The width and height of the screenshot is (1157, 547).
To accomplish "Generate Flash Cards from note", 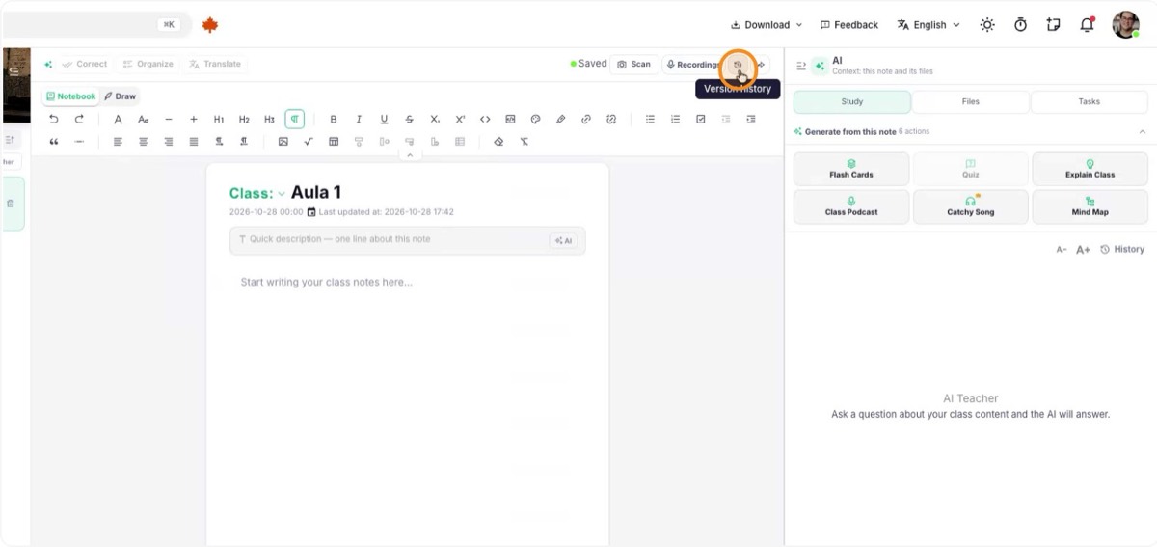I will point(851,169).
